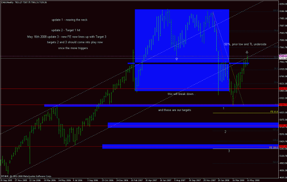Select the "50%, prior low and TL underside" label
Image resolution: width=287 pixels, height=182 pixels.
point(245,44)
